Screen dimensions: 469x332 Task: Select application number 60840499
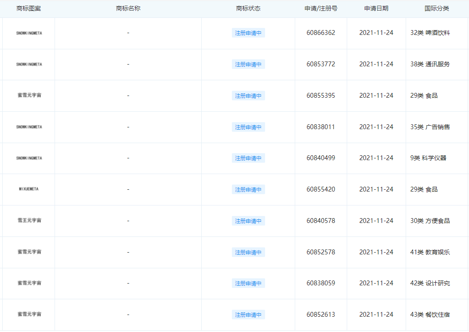point(321,158)
